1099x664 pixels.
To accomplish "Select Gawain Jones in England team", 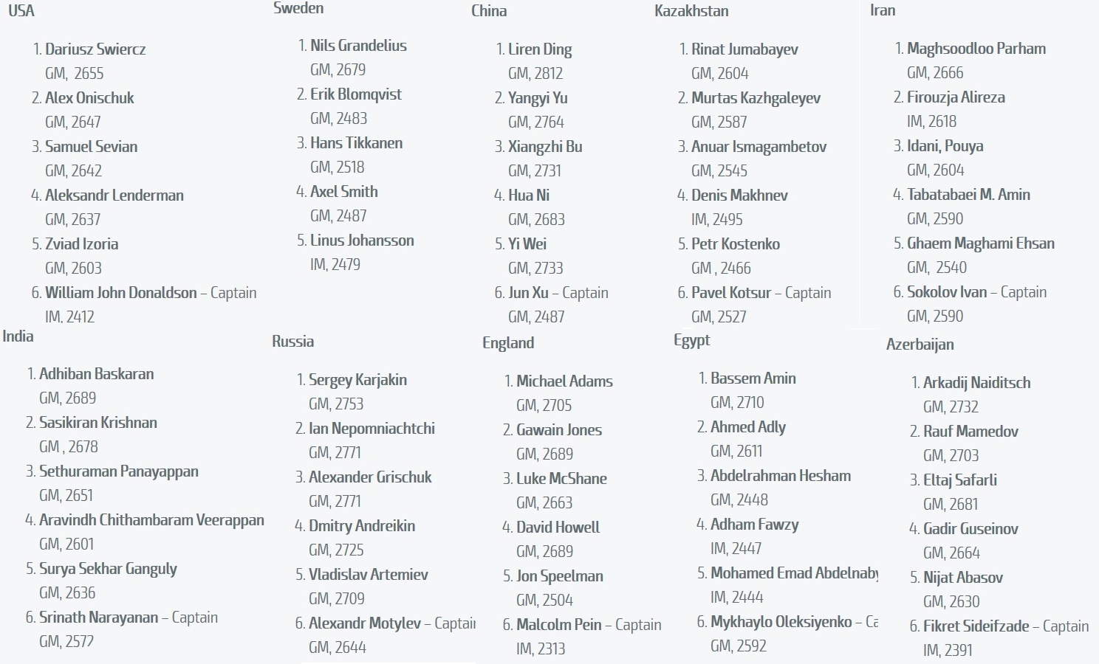I will pyautogui.click(x=559, y=430).
